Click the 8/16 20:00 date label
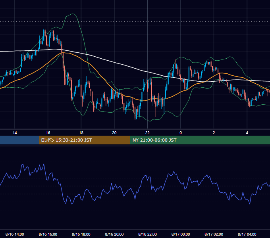This screenshot has width=270, height=238. (114, 234)
